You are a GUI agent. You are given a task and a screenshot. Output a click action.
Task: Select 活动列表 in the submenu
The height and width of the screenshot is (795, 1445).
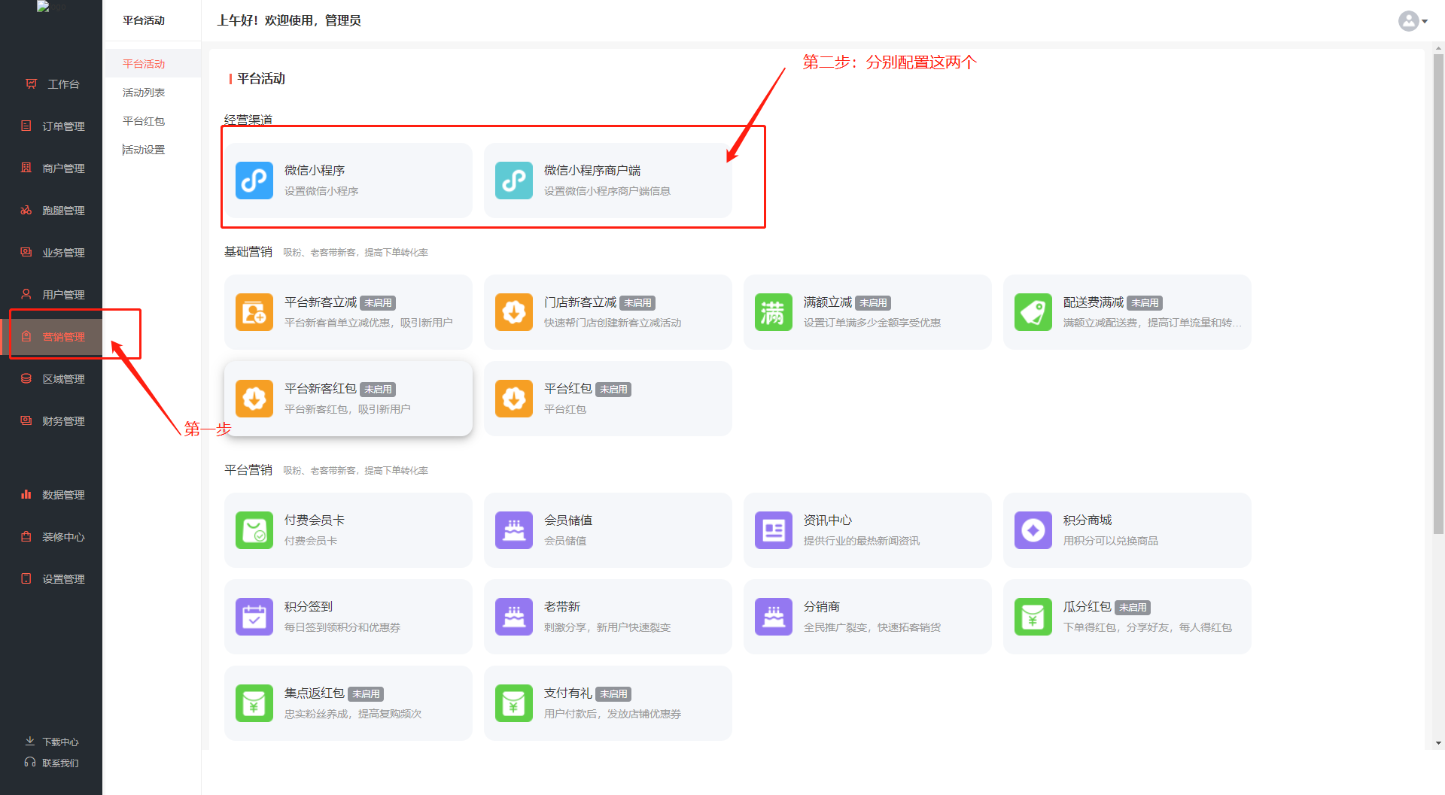(144, 93)
